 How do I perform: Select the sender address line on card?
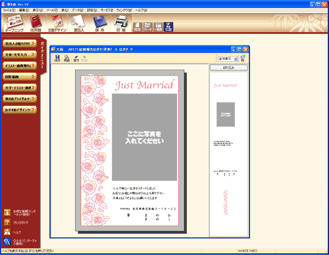pos(148,209)
